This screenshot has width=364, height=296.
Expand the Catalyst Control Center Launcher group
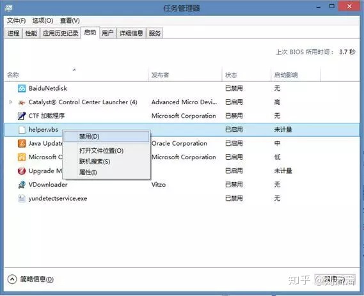pos(10,102)
